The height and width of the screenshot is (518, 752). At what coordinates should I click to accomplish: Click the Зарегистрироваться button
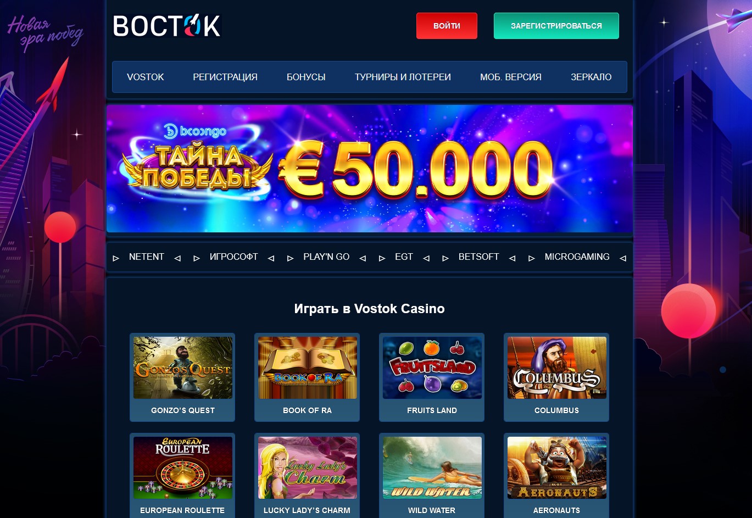click(556, 26)
